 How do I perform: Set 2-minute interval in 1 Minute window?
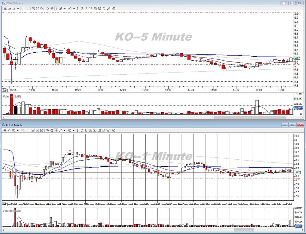[x=82, y=130]
